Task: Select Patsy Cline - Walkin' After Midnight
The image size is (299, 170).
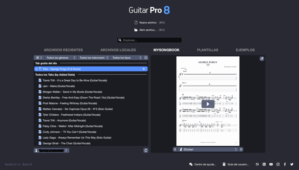Action: pyautogui.click(x=91, y=126)
